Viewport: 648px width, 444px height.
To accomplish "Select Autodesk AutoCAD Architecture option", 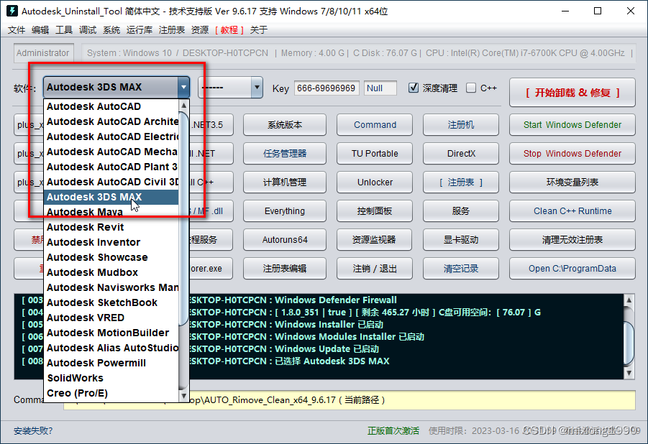I will pyautogui.click(x=111, y=121).
